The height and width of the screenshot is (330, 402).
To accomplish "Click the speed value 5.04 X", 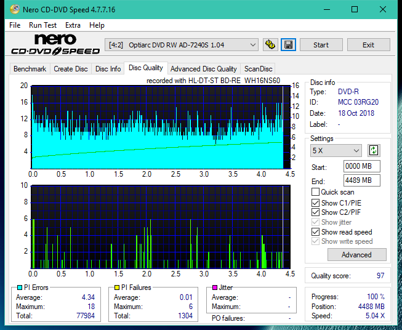I will click(x=375, y=316).
